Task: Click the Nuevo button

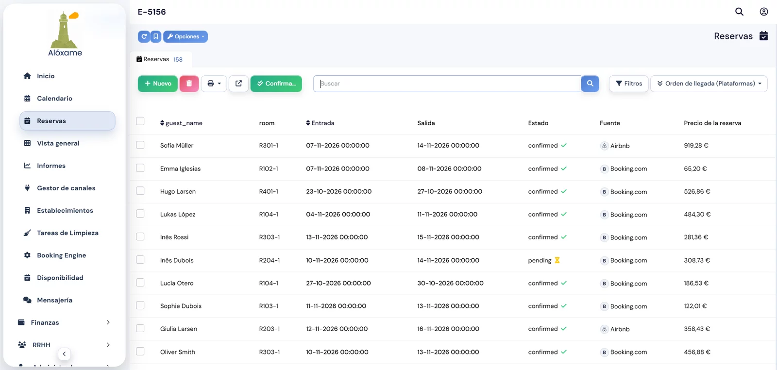Action: [158, 84]
